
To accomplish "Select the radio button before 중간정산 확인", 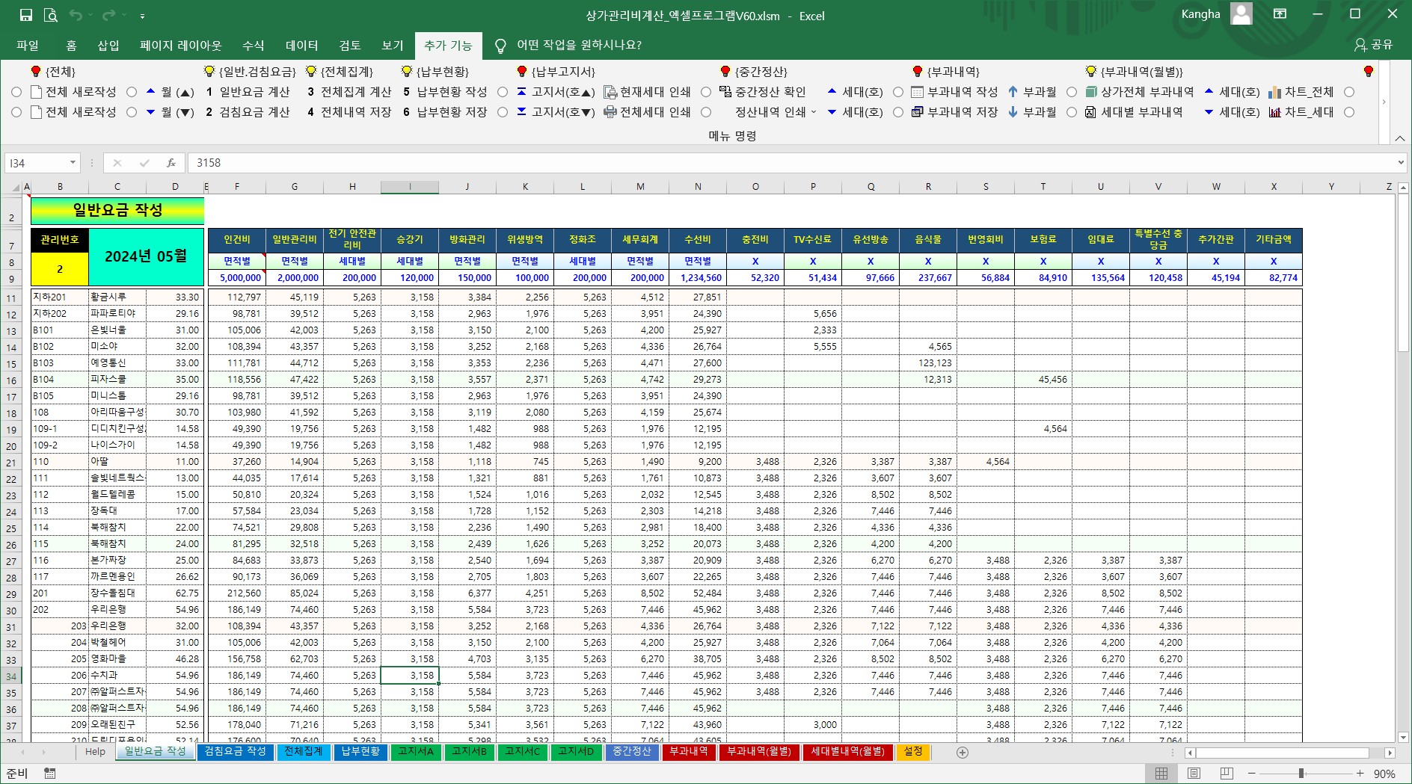I will 706,92.
